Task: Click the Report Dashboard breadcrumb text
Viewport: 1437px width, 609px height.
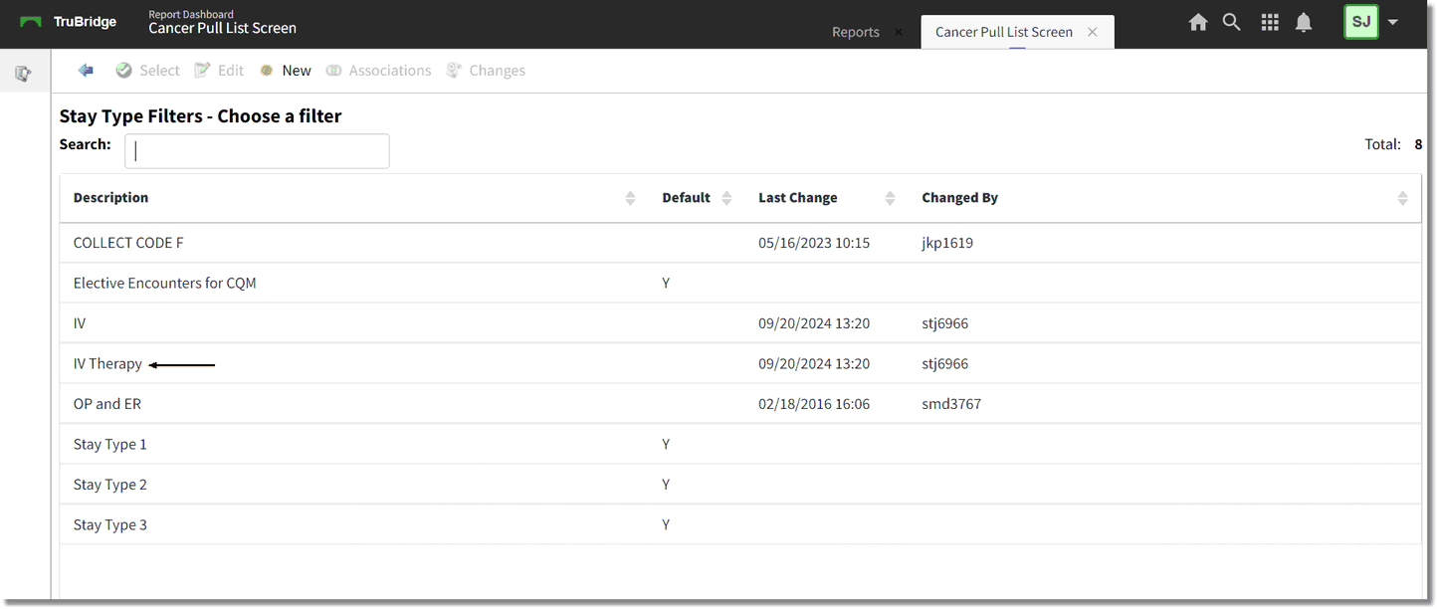Action: (x=191, y=14)
